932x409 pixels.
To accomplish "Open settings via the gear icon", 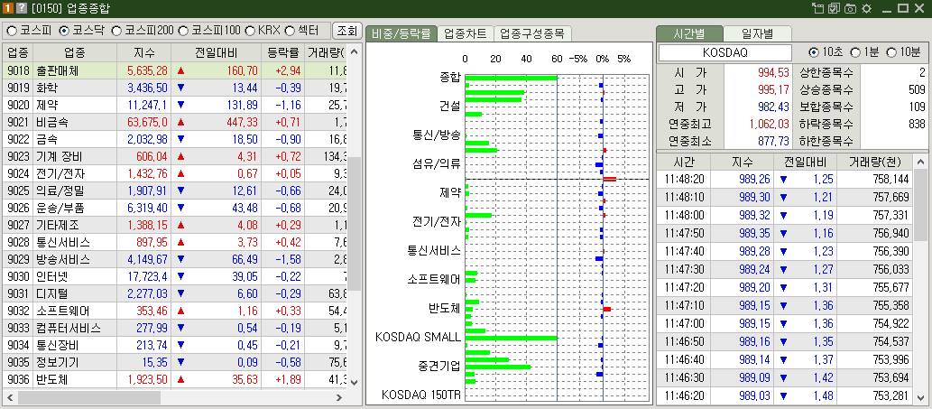I will [x=866, y=8].
